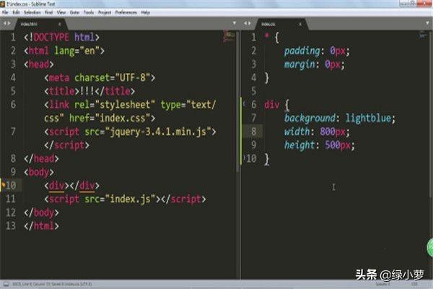Click the closing '</html>' tag on line 13

click(x=41, y=226)
